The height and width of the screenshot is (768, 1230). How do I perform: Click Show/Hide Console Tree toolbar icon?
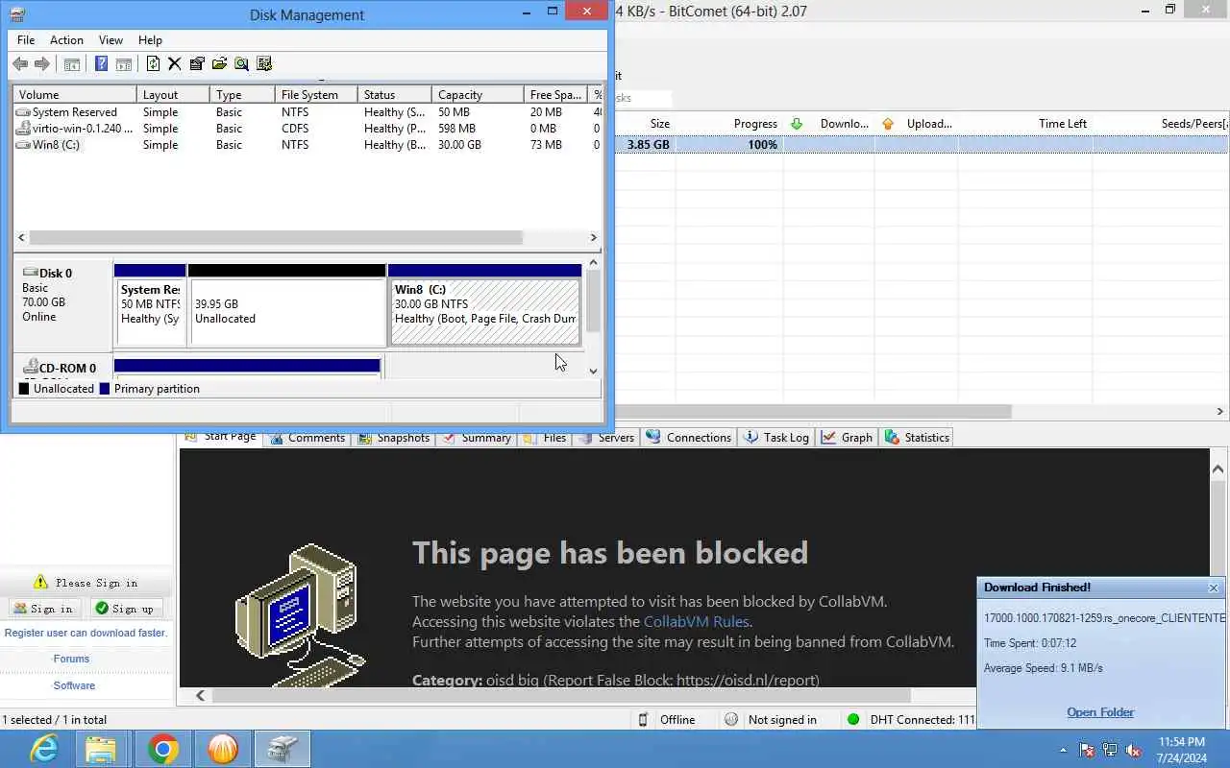click(71, 64)
